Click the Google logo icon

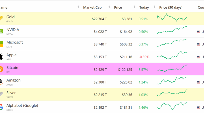[1, 107]
